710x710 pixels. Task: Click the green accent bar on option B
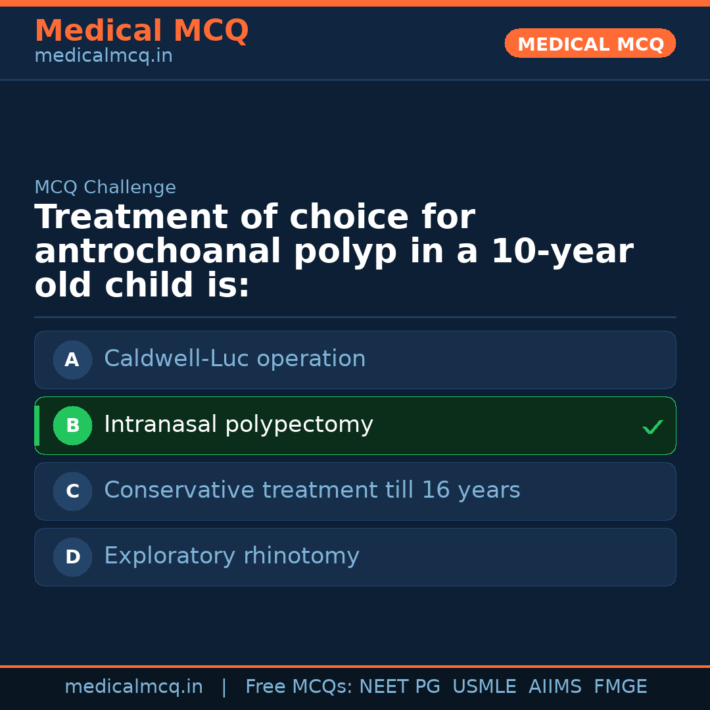pos(37,425)
